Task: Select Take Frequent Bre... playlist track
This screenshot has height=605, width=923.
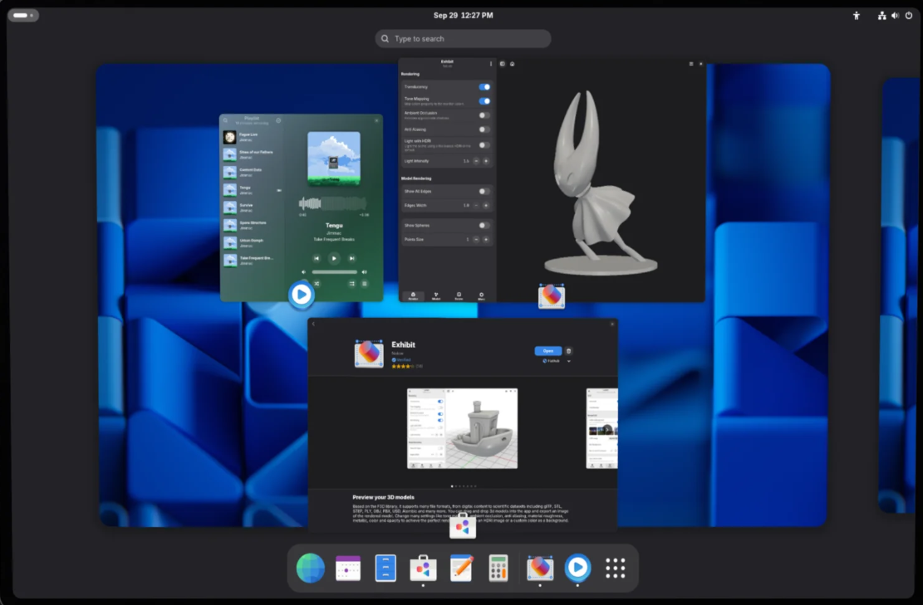Action: click(252, 261)
